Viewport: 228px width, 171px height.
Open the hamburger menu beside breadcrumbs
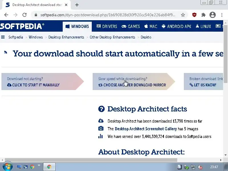tap(3, 37)
